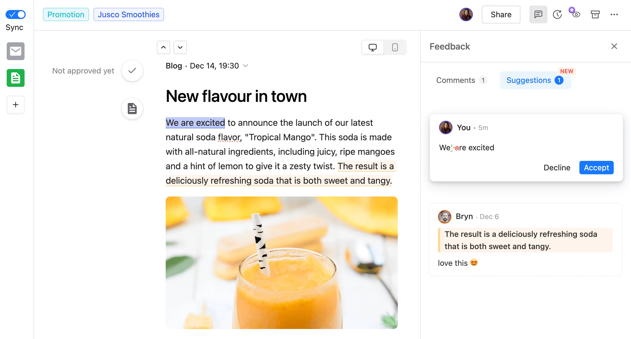Click the add new plus icon

click(x=16, y=104)
